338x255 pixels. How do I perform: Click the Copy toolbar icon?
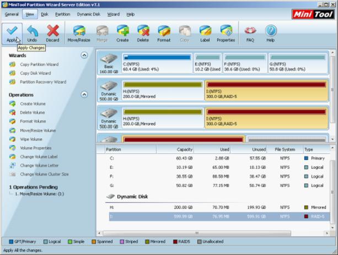(x=185, y=34)
